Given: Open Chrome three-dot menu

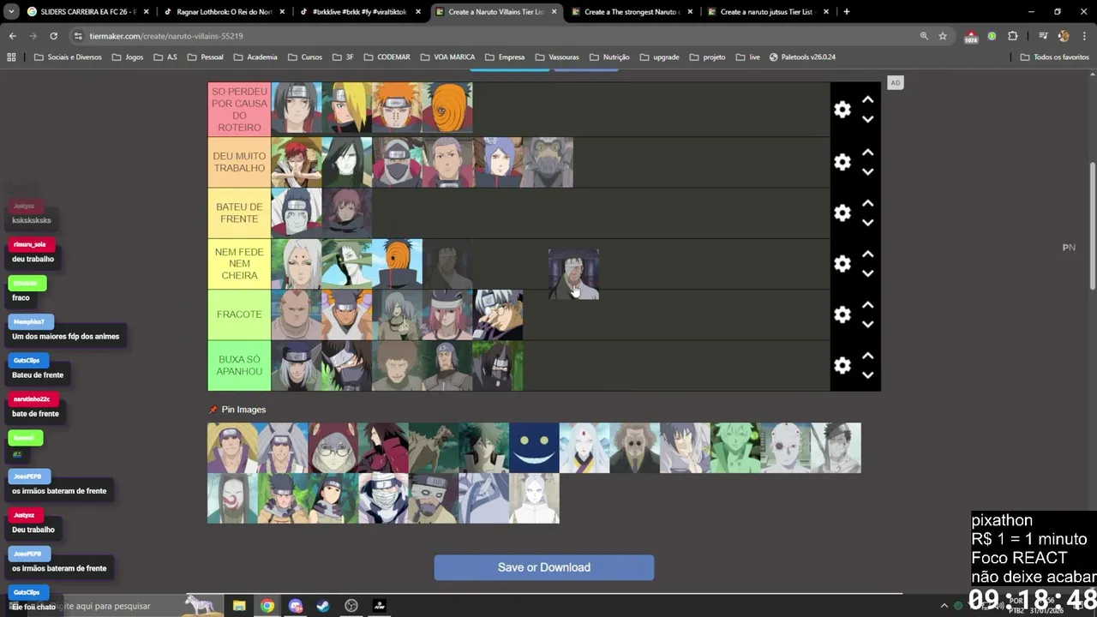Looking at the screenshot, I should [1084, 36].
